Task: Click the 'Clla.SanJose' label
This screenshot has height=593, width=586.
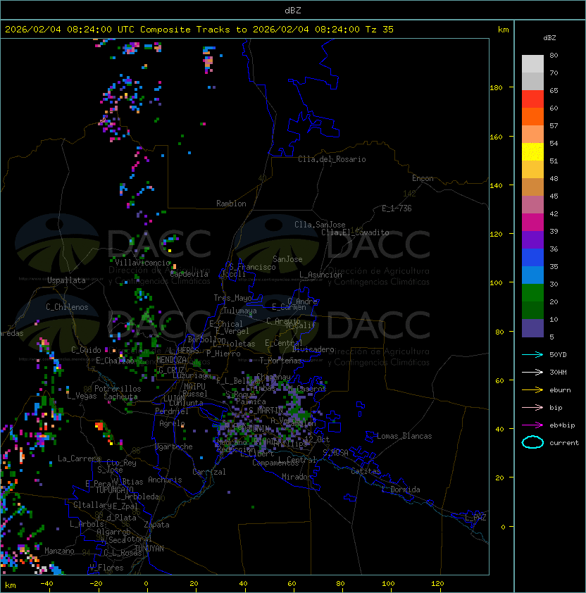Action: click(320, 225)
